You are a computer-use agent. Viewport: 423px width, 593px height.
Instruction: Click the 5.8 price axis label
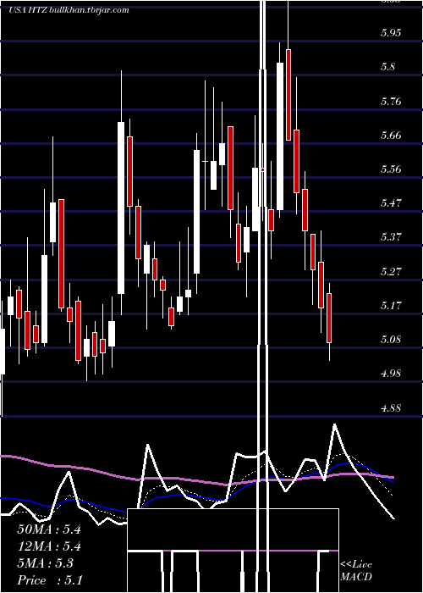(388, 67)
